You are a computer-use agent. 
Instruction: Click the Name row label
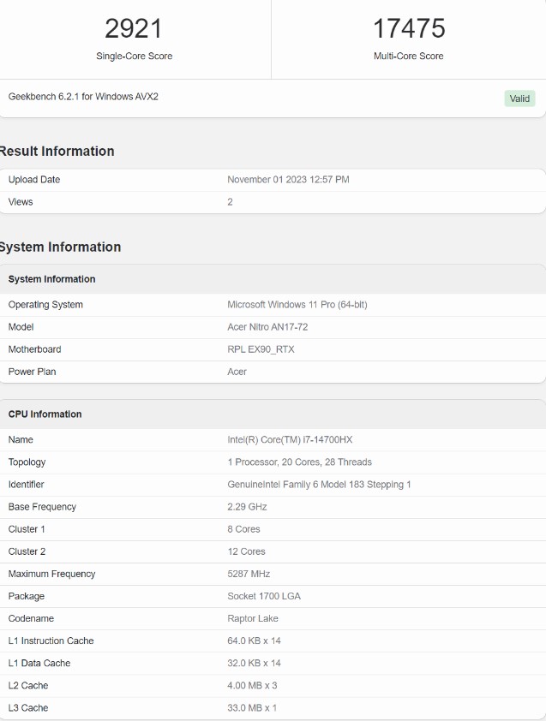(x=21, y=439)
